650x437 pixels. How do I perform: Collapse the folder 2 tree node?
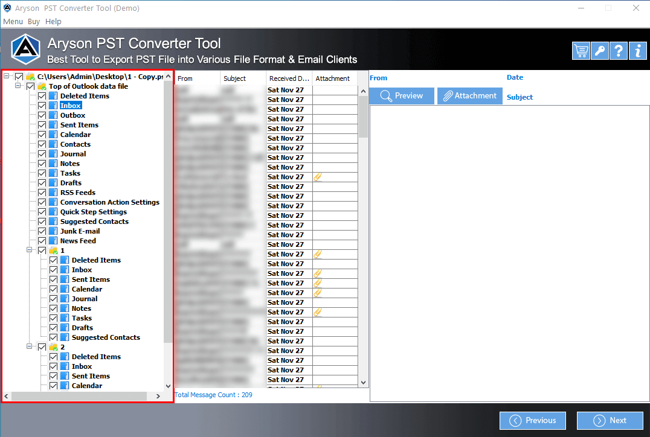[x=30, y=346]
